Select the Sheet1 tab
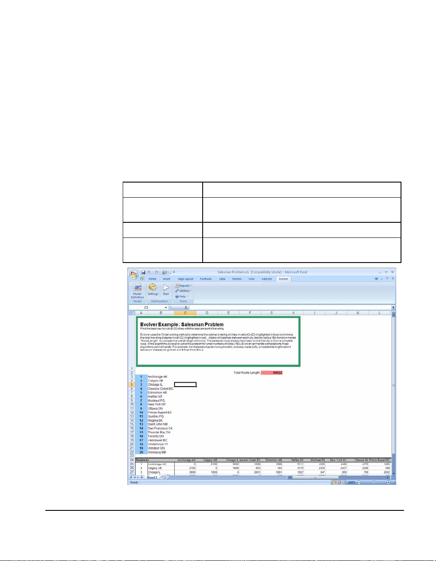This screenshot has width=436, height=561. [x=152, y=478]
